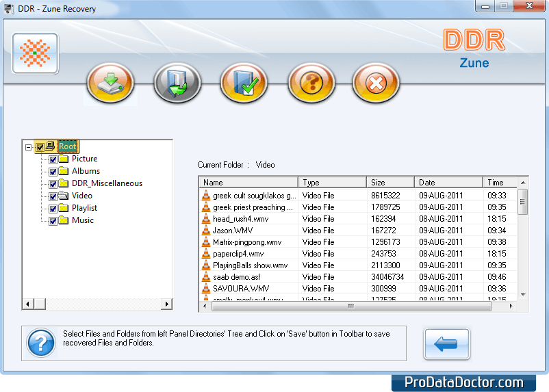Click the open folder toolbar icon

pyautogui.click(x=177, y=83)
